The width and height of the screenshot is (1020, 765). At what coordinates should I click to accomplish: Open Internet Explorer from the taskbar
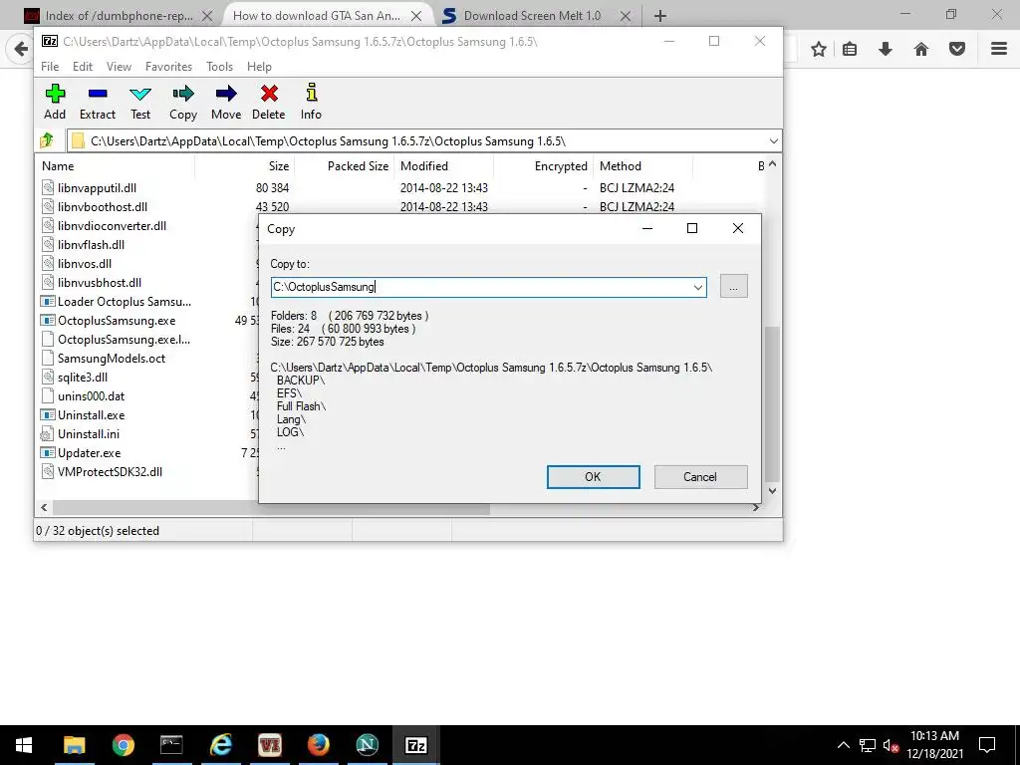(x=220, y=745)
